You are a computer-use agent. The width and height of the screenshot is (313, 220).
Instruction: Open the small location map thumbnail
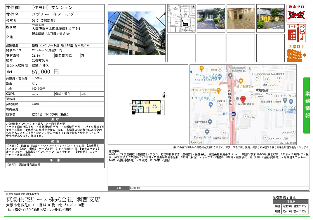click(181, 18)
